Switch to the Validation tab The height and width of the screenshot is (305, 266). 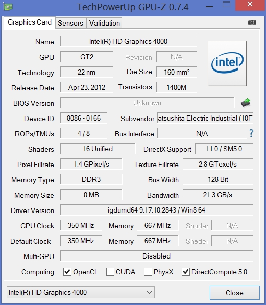coord(105,23)
